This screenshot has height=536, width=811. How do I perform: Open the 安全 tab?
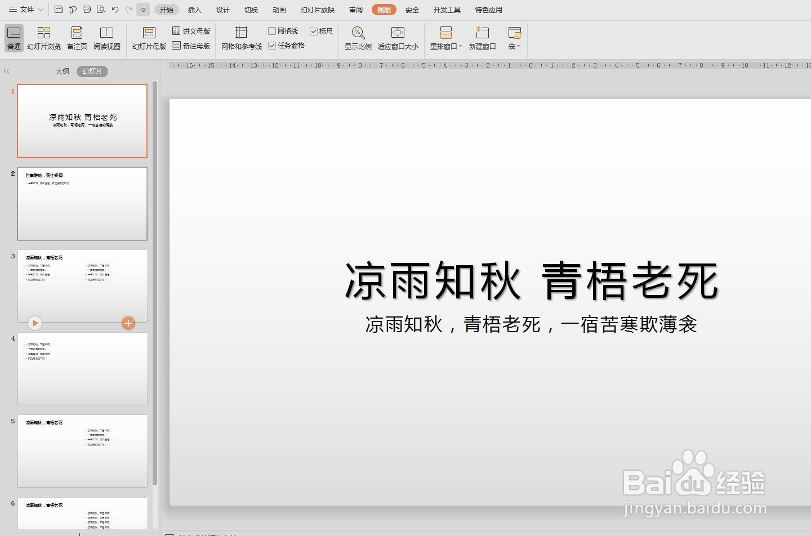412,10
